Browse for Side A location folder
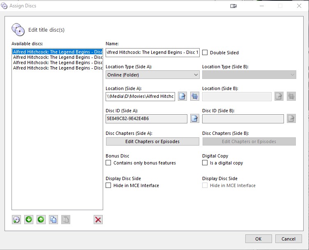The height and width of the screenshot is (250, 309). click(x=182, y=96)
